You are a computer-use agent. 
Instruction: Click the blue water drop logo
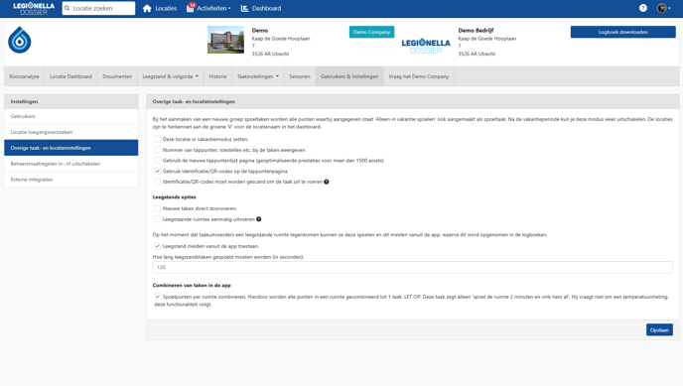pyautogui.click(x=20, y=40)
